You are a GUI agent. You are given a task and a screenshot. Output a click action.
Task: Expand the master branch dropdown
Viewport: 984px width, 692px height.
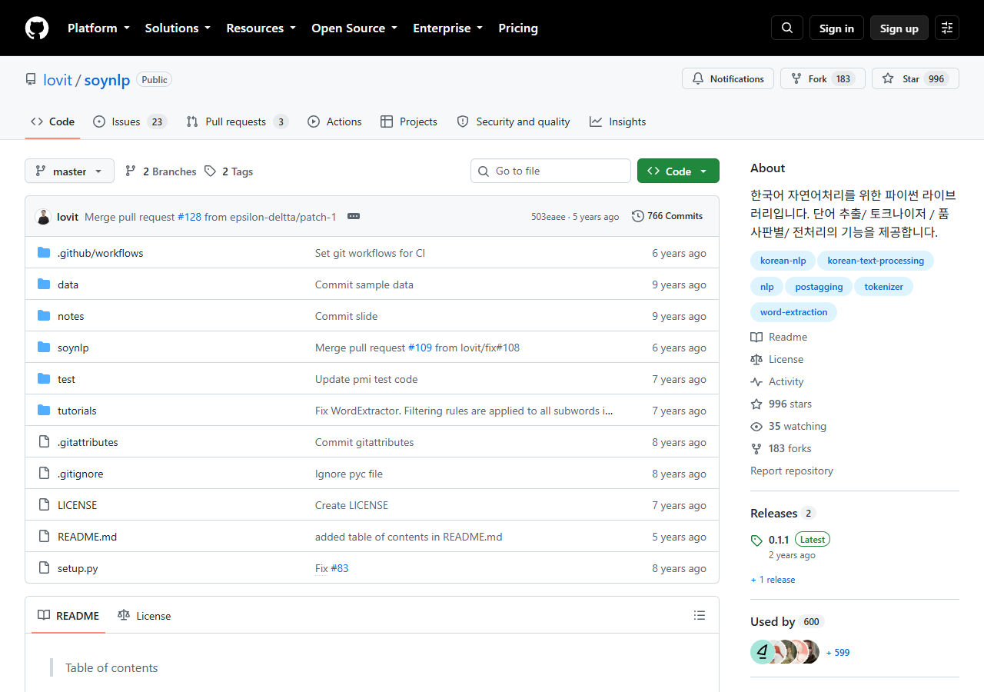[x=69, y=171]
